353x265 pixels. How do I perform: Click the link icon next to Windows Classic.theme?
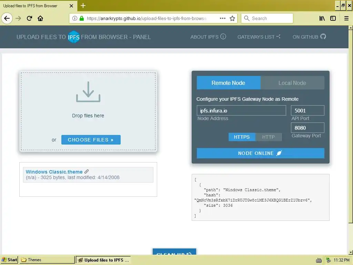(87, 171)
